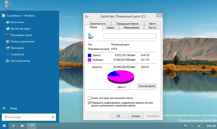Viewport: 217px width, 129px height.
Task: Open Устройства (Devices) settings
Action: tap(17, 55)
